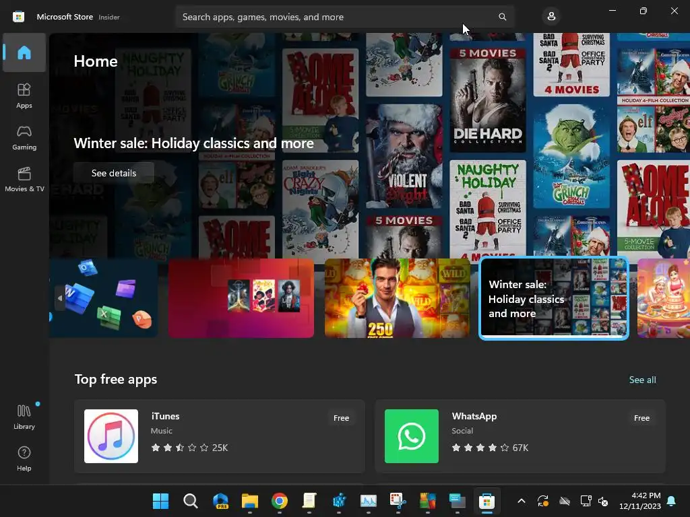Click the Winter sale headline text
690x517 pixels.
[193, 143]
